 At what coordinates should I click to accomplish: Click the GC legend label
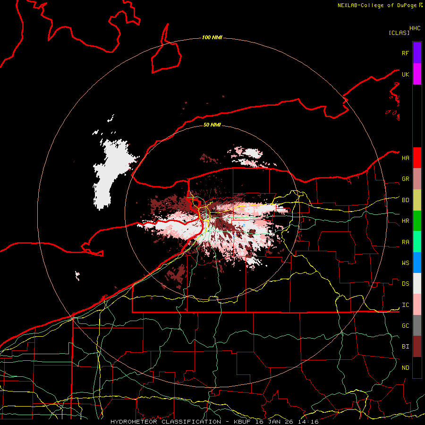(x=405, y=325)
